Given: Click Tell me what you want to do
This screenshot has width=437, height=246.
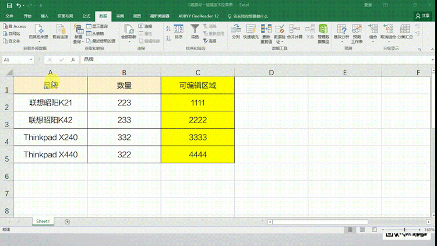Looking at the screenshot, I should coord(248,16).
